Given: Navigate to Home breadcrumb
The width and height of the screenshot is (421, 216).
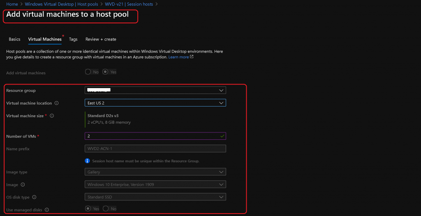Looking at the screenshot, I should tap(12, 4).
